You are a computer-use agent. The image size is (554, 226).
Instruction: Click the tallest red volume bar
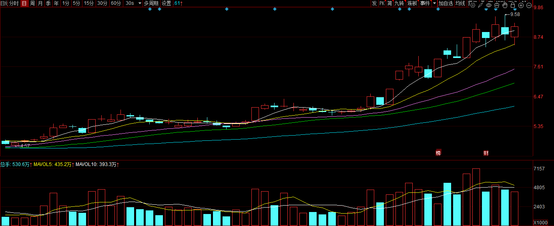click(476, 197)
